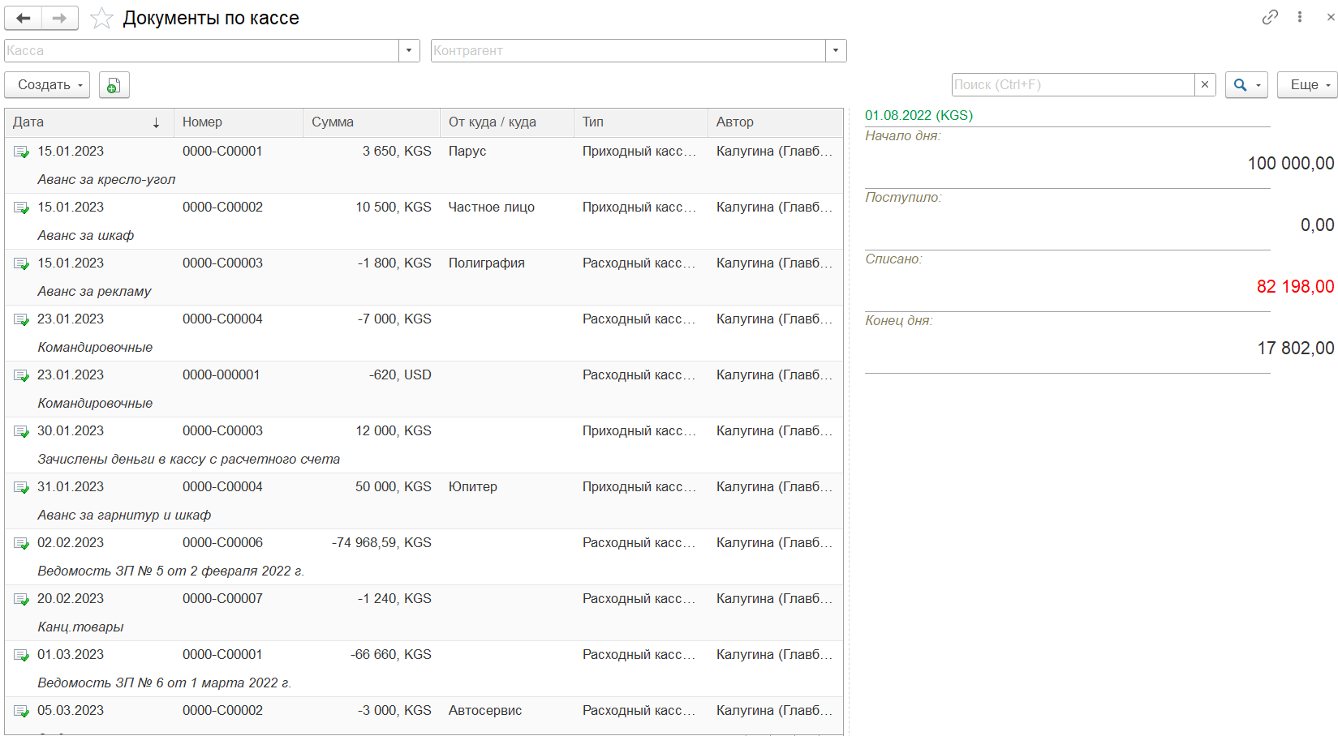Click the Конец дня value 17 802,00
Viewport: 1338px width, 736px height.
click(1296, 349)
